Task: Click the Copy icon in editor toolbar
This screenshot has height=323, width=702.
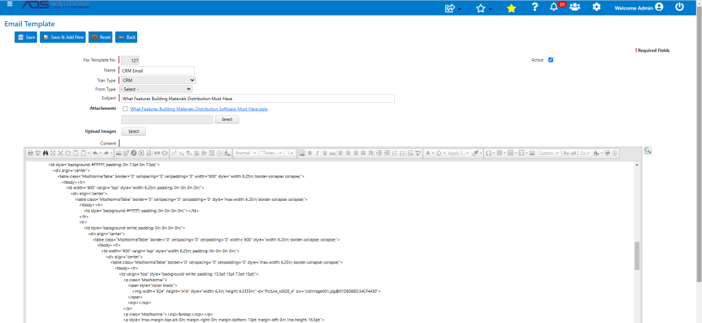Action: 68,153
